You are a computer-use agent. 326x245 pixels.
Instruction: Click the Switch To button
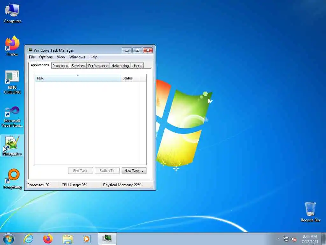point(107,171)
